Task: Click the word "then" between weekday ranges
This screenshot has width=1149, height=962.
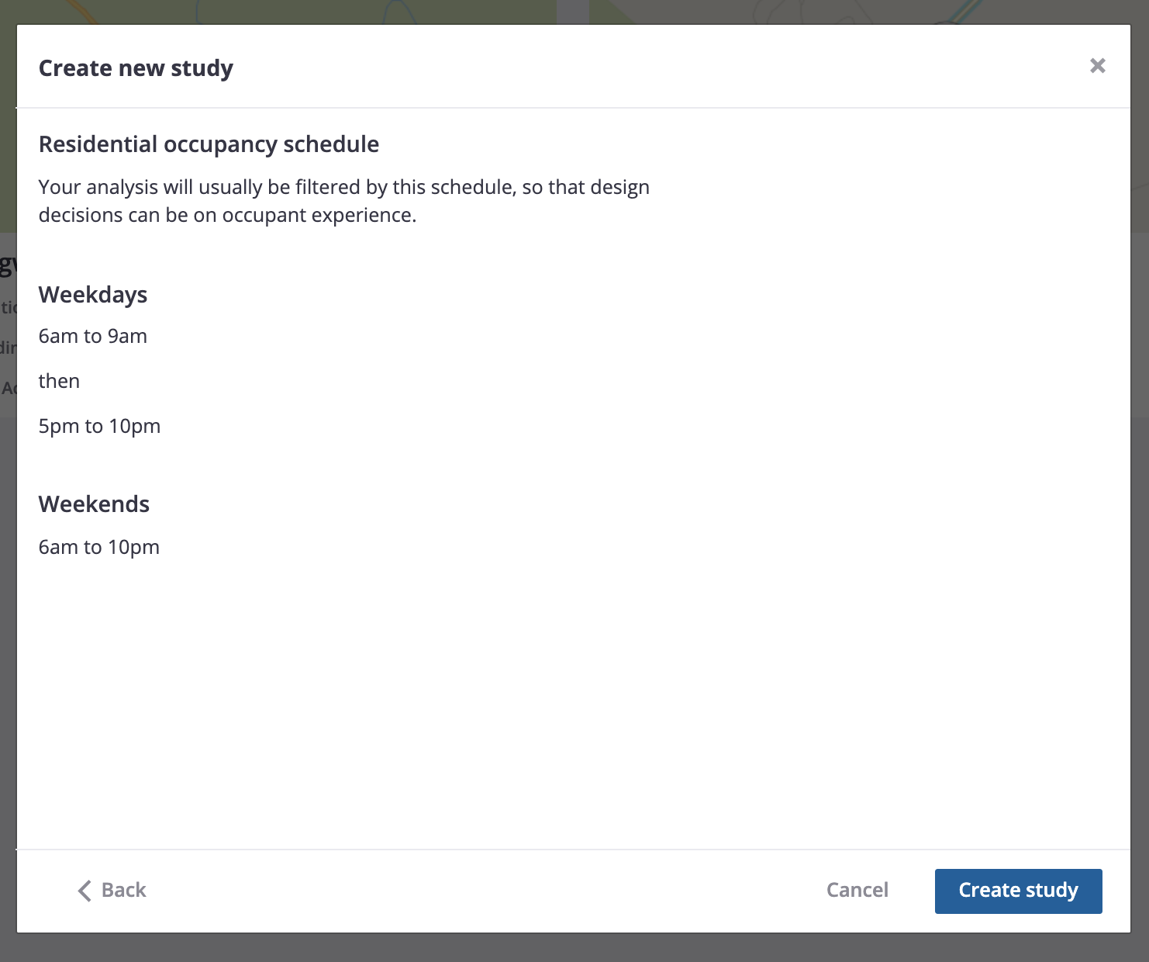Action: (x=59, y=381)
